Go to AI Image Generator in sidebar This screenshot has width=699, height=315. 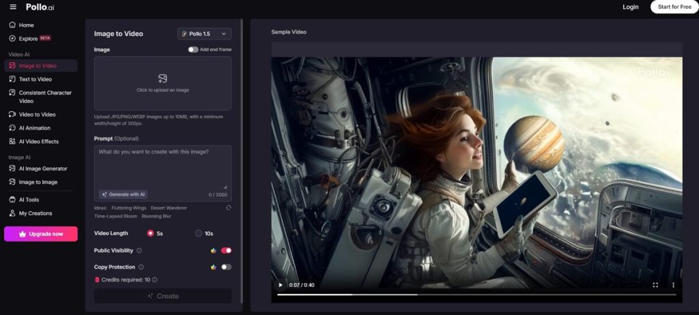pyautogui.click(x=42, y=168)
